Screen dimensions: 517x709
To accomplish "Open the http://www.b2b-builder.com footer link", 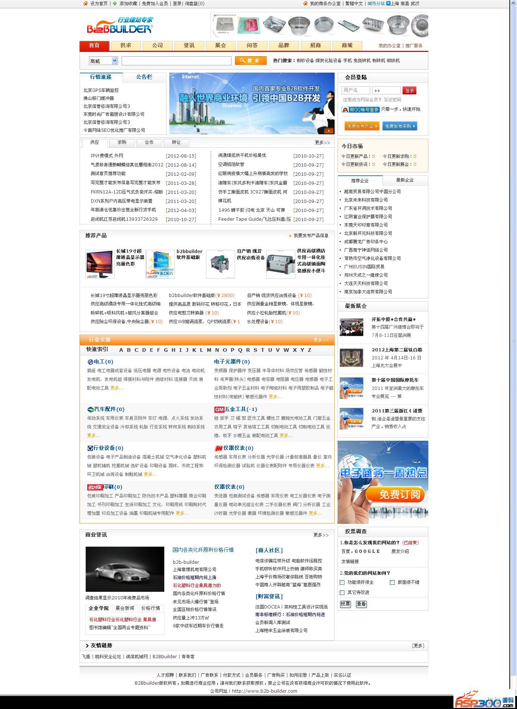I will tap(264, 691).
